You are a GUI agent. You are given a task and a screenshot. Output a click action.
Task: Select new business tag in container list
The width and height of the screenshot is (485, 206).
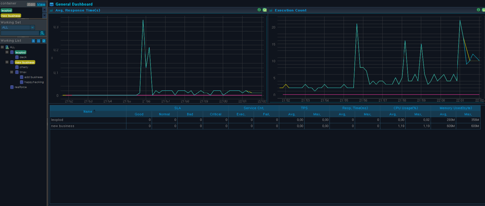[11, 16]
